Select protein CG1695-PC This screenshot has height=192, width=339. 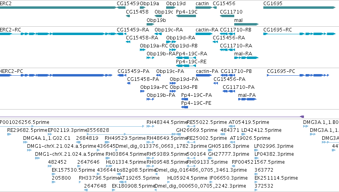281,71
